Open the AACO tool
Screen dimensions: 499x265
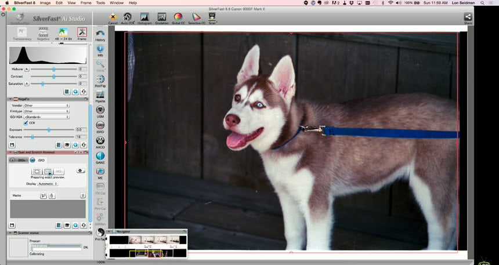coord(100,142)
